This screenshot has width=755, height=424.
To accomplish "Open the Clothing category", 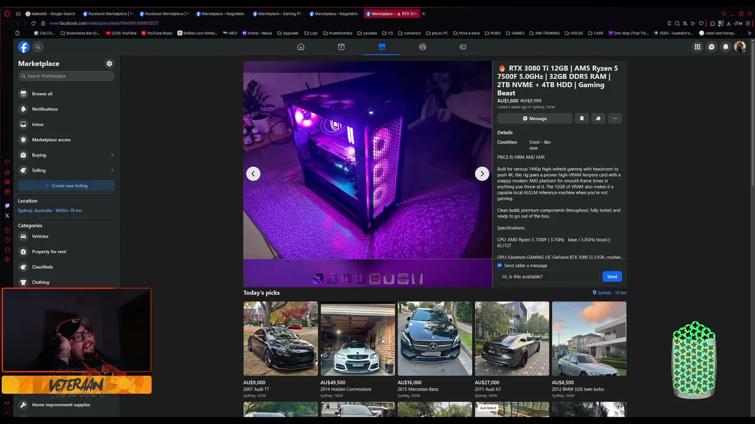I will (66, 282).
